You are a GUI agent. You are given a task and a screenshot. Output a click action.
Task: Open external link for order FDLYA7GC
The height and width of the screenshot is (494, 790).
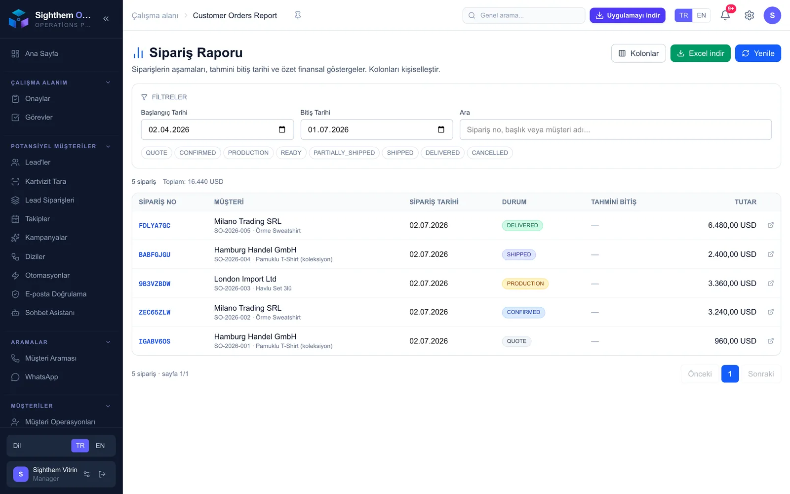pyautogui.click(x=770, y=225)
